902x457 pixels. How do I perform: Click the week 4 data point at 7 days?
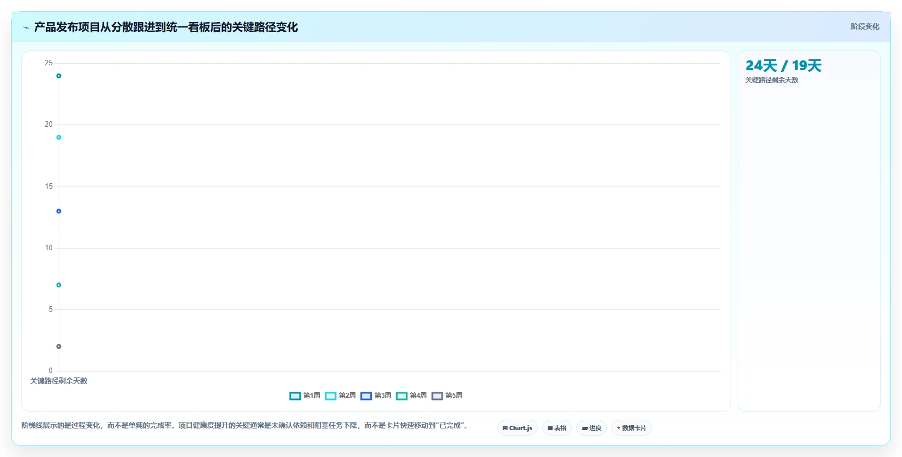[59, 285]
